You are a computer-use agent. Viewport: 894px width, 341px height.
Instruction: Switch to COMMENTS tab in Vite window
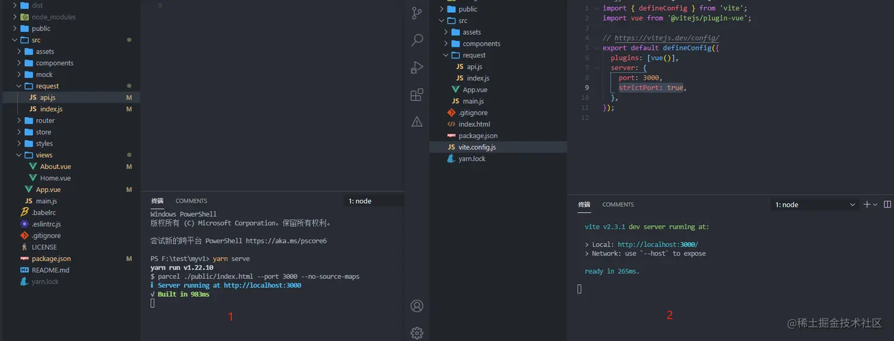(x=618, y=204)
